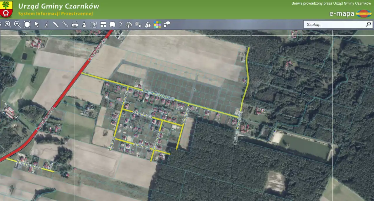Select the zoom out magnifier tool
Viewport: 374px width, 201px height.
(18, 25)
